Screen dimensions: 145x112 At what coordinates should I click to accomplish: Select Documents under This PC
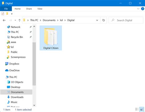[16, 92]
